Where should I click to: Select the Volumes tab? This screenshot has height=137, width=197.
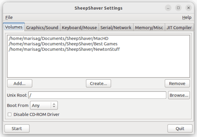coord(14,27)
